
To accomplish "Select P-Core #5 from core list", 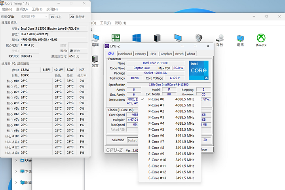I will tap(169, 129).
